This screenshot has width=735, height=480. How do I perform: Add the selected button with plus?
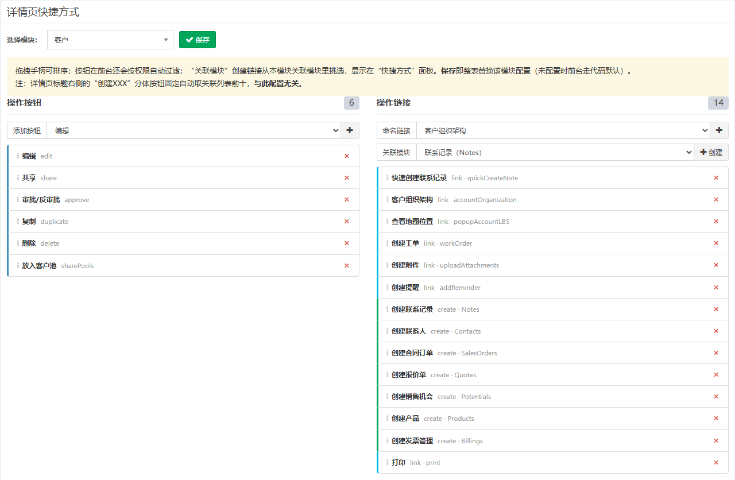pyautogui.click(x=350, y=130)
